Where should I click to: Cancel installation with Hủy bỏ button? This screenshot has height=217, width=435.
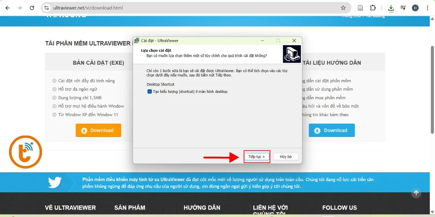coord(286,156)
